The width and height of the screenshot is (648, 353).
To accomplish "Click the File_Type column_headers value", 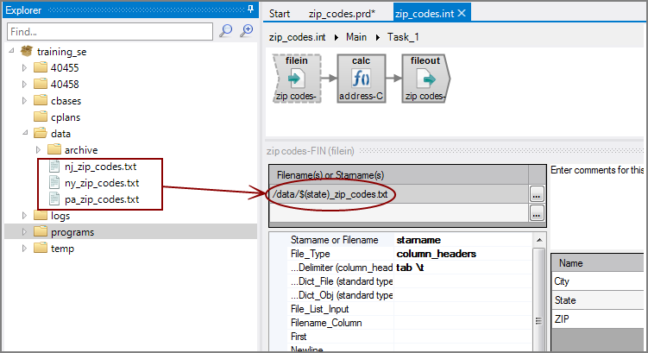I will pyautogui.click(x=436, y=254).
